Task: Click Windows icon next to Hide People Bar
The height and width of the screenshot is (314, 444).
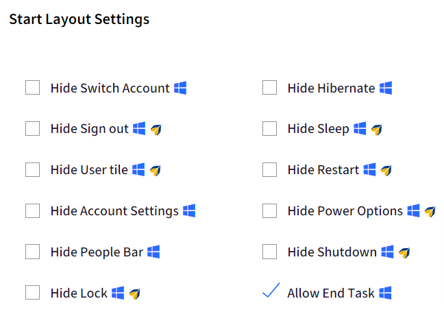Action: (x=153, y=252)
